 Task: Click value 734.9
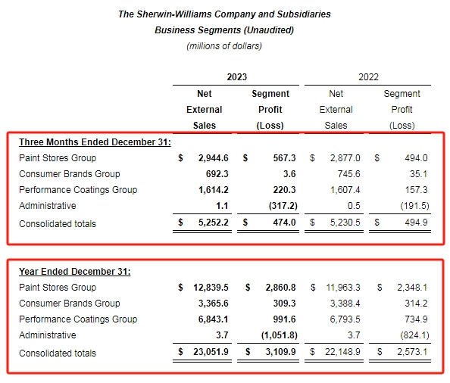tap(416, 319)
